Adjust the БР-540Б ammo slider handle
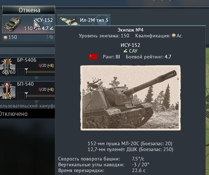Viewport: 209px width, 175px height. pos(27,71)
